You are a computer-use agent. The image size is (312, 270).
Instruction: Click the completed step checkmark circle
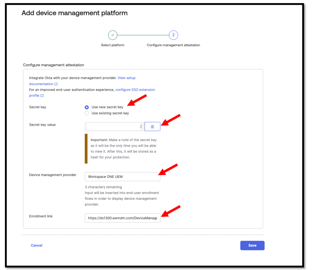pyautogui.click(x=113, y=35)
